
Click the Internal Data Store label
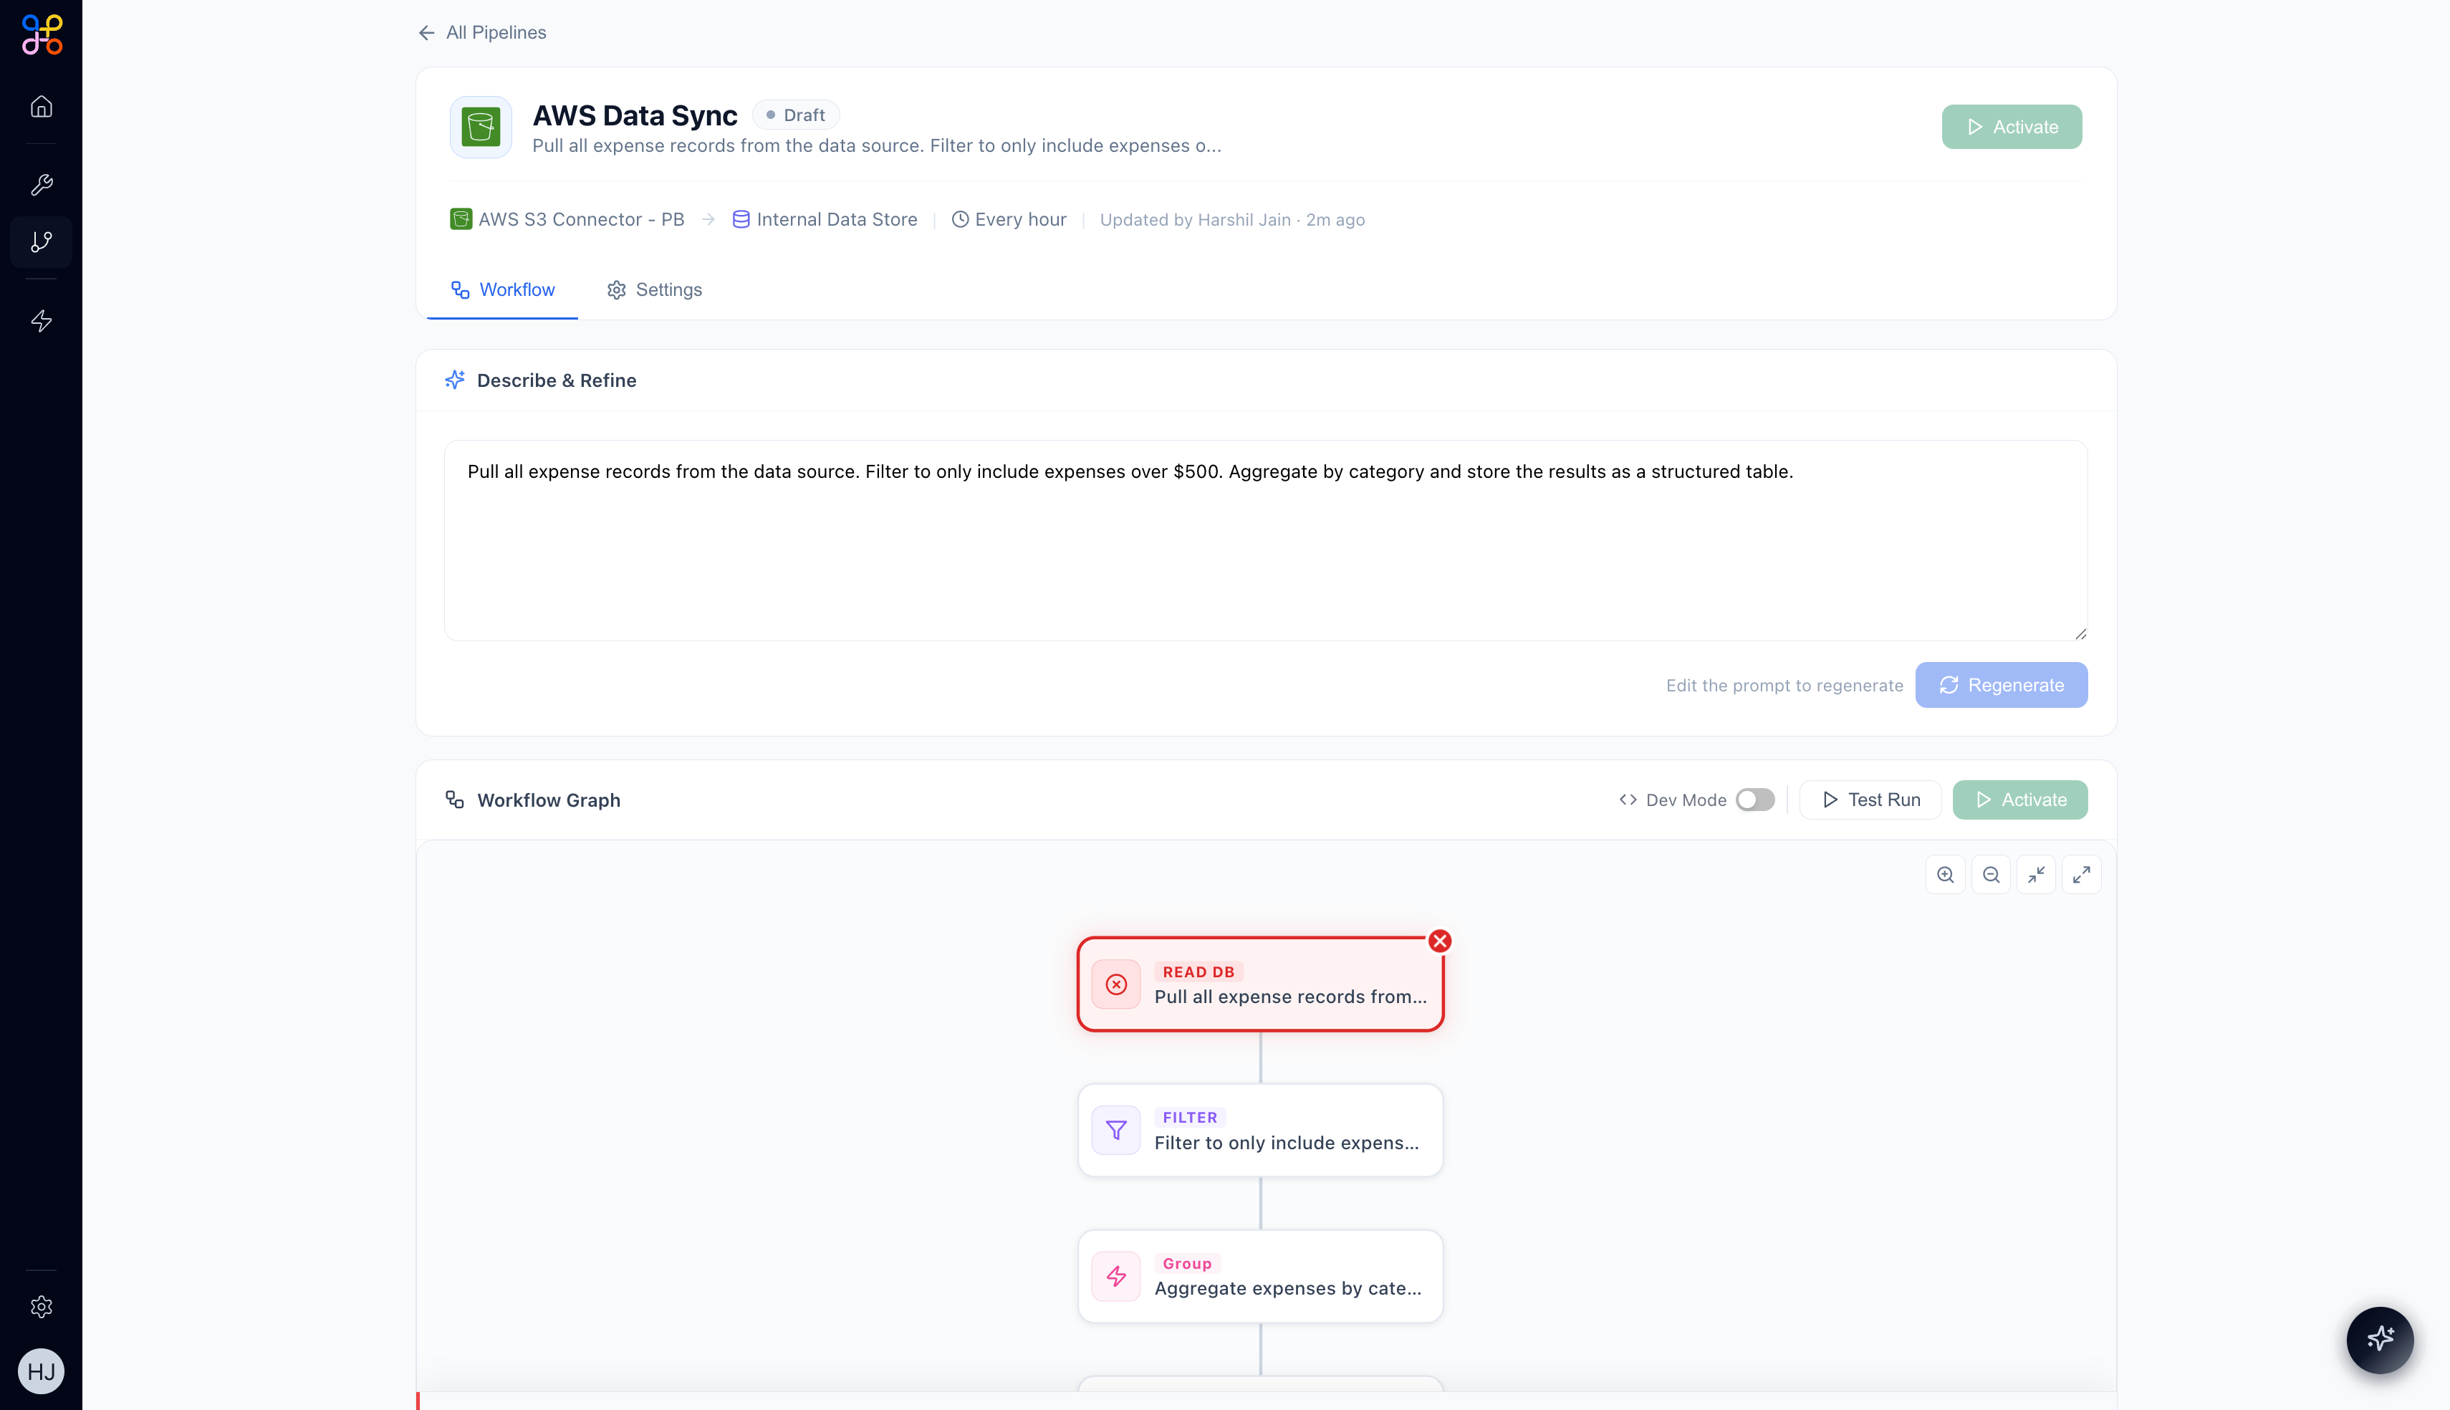[837, 219]
